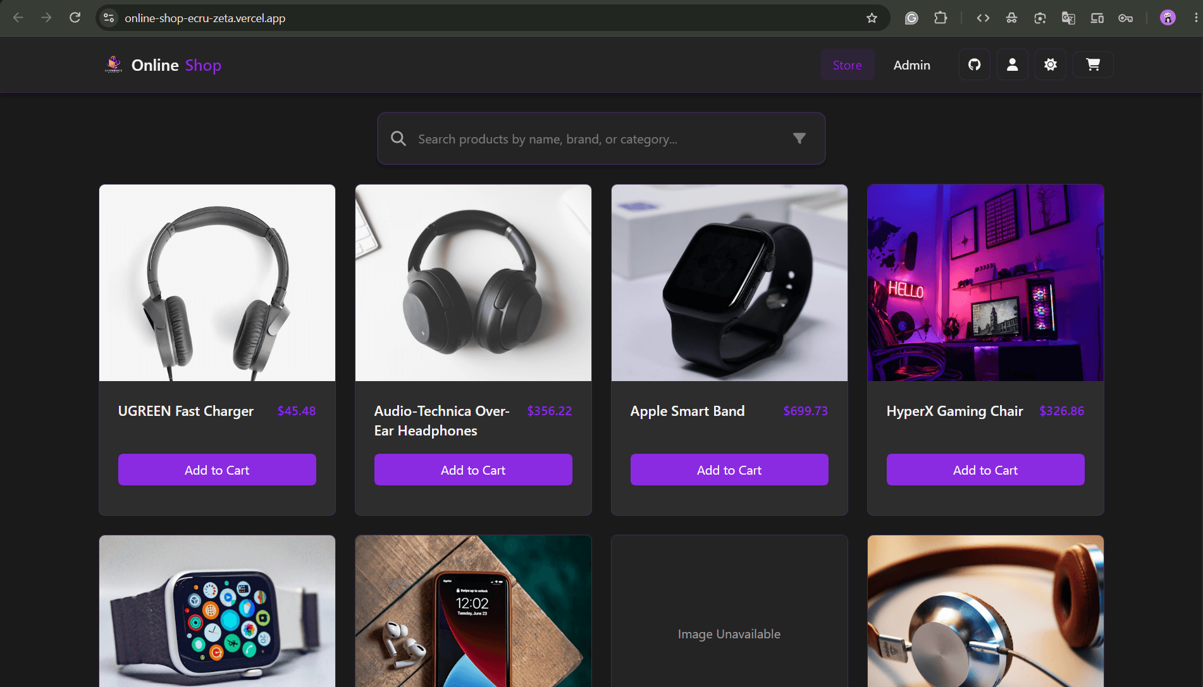Image resolution: width=1203 pixels, height=687 pixels.
Task: Click the HyperX Gaming Chair title
Action: pos(954,411)
